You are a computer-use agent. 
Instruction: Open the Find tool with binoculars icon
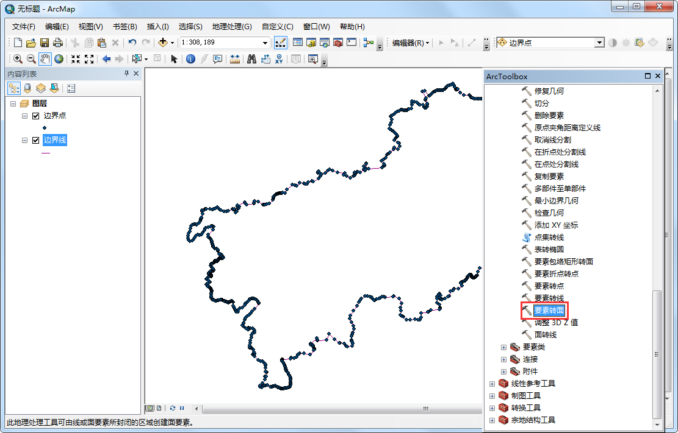coord(253,58)
